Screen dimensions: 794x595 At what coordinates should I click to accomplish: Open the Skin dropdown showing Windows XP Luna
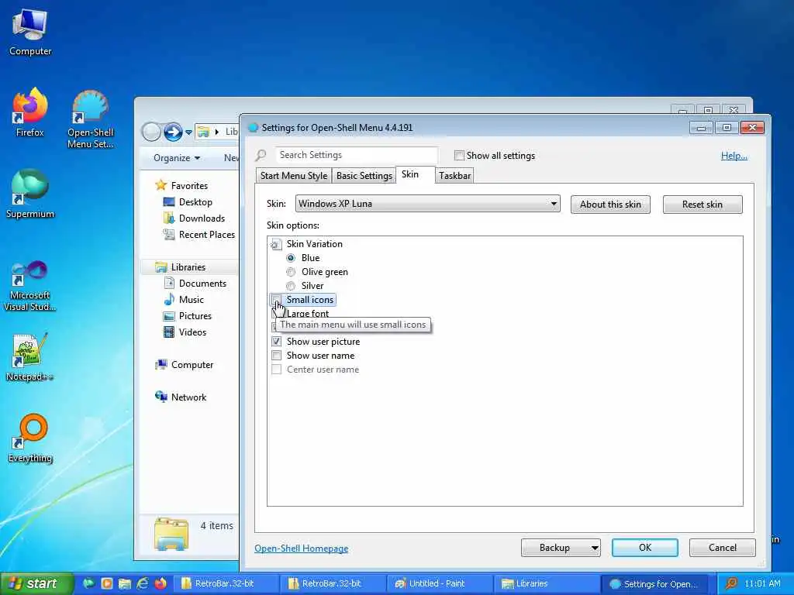427,204
